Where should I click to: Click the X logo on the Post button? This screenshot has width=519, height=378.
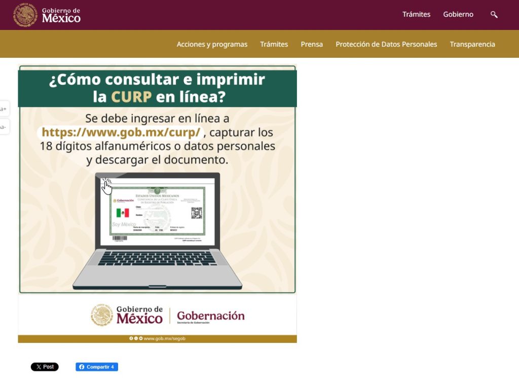coord(38,366)
